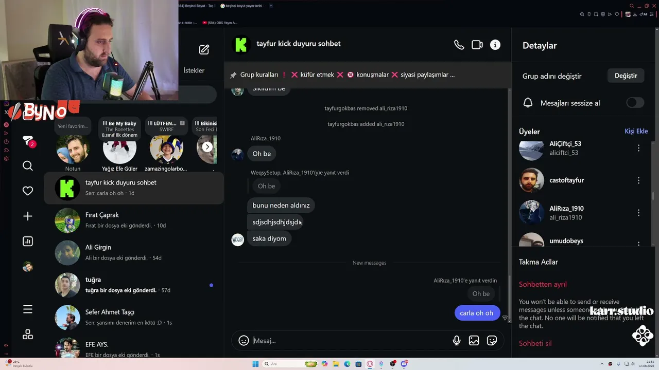Switch to the İstekler tab
Screen dimensions: 659x370
click(194, 70)
